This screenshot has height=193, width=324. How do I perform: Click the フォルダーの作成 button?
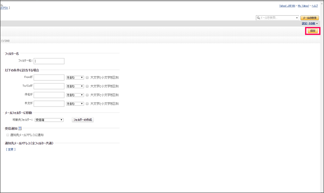(x=83, y=120)
